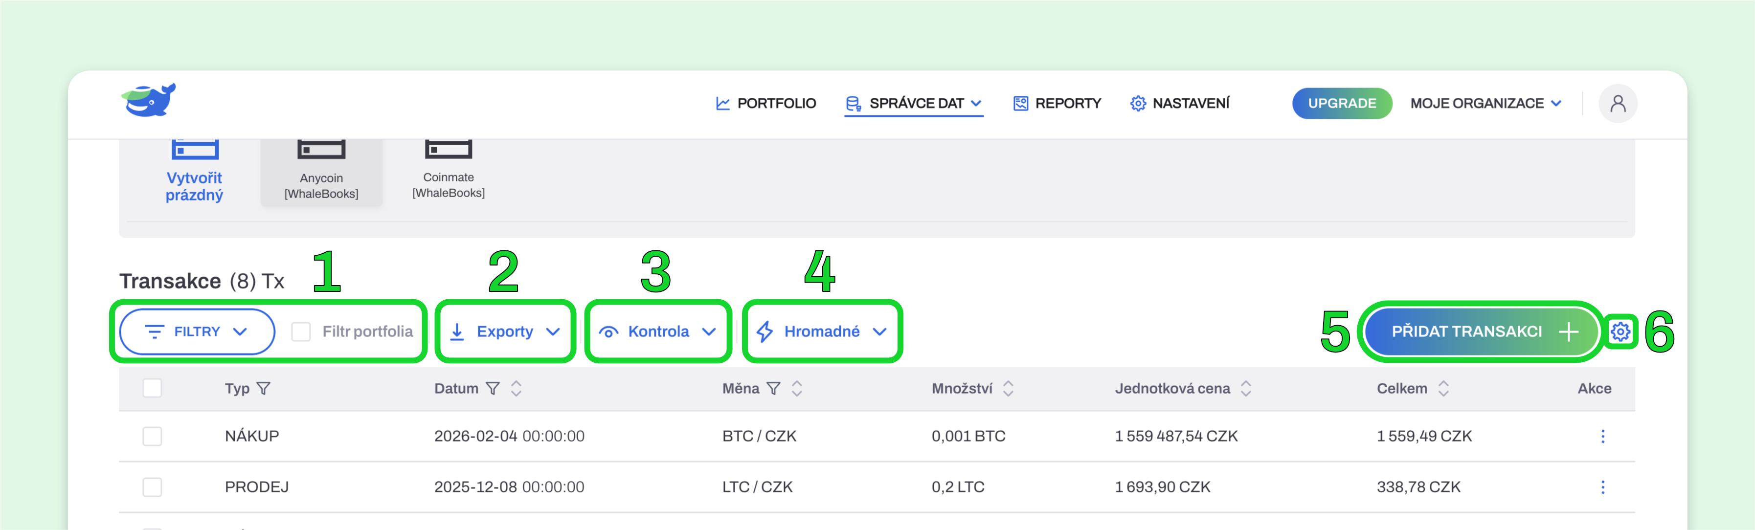Open the SPRÁVCE DAT menu
This screenshot has height=530, width=1755.
coord(914,104)
